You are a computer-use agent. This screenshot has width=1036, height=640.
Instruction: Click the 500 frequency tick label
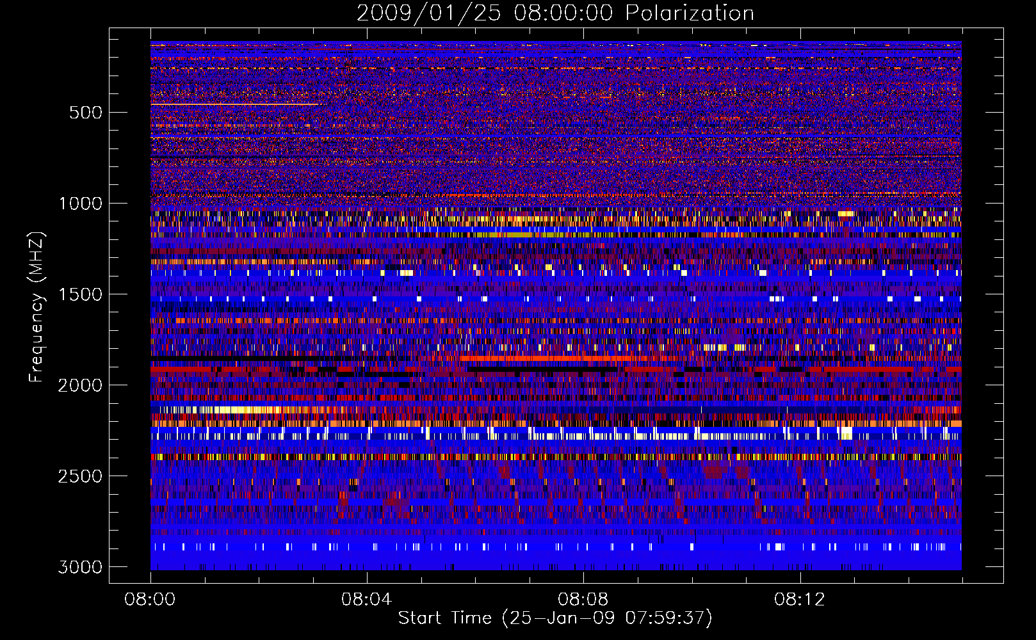coord(85,113)
